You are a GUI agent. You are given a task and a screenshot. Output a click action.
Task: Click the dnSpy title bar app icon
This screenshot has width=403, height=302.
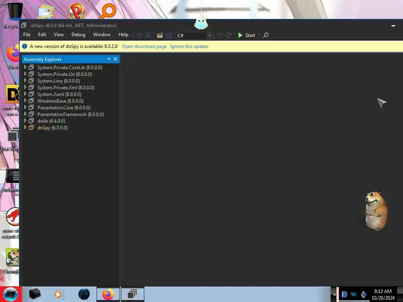[x=24, y=25]
